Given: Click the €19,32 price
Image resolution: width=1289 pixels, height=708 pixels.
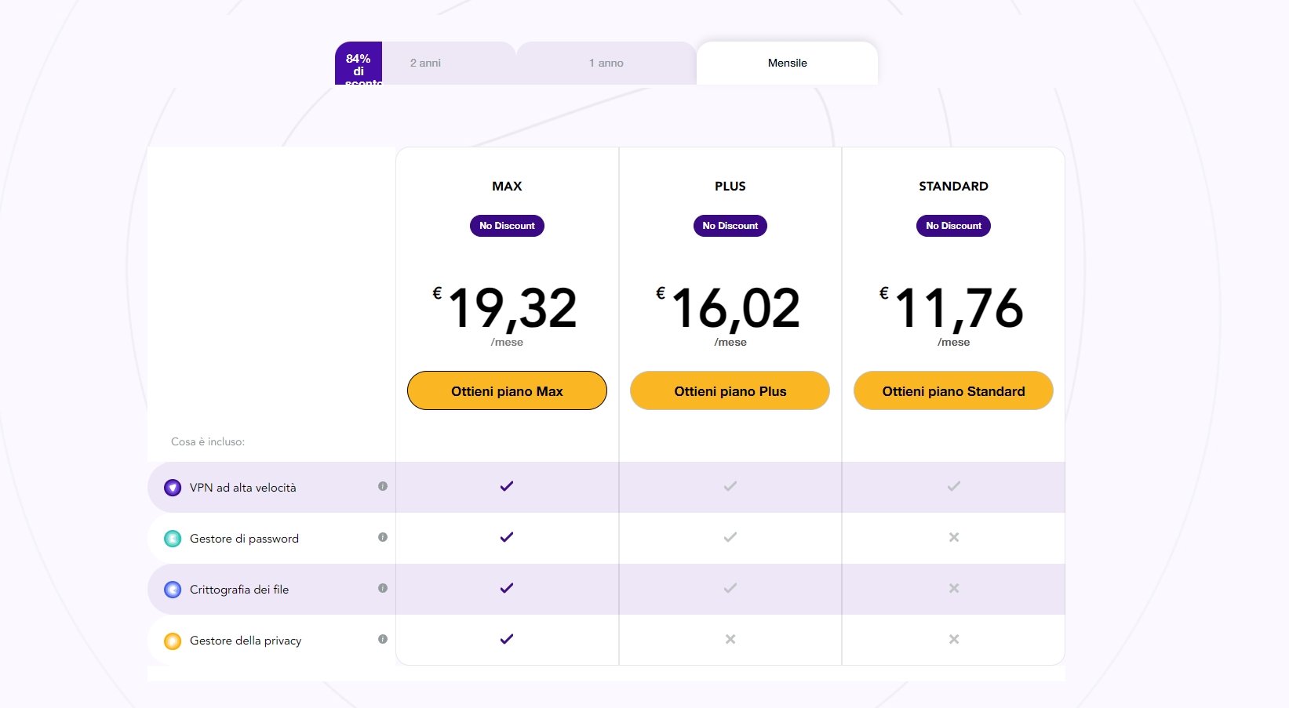Looking at the screenshot, I should 505,308.
